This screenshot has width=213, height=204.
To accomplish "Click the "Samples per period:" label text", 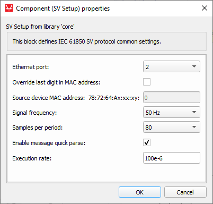I will [38, 127].
